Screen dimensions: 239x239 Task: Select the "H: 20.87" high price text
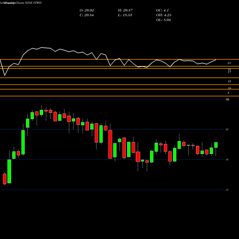coord(125,11)
